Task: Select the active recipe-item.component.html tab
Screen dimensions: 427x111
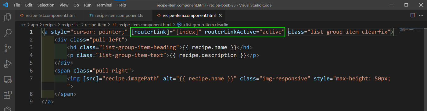Action: pyautogui.click(x=189, y=15)
